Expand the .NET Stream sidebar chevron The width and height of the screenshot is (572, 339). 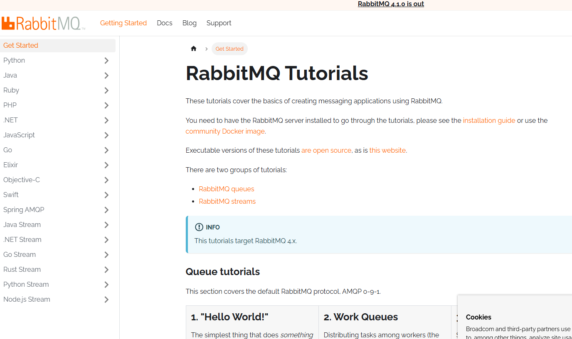(106, 240)
